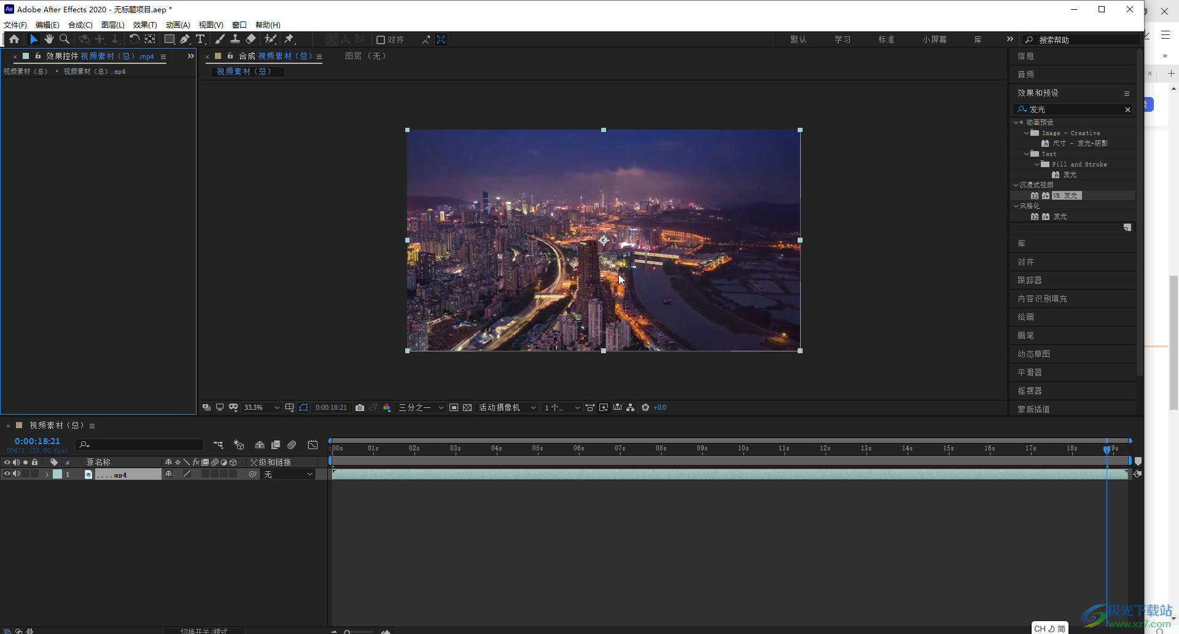
Task: Select the Selection arrow tool
Action: pyautogui.click(x=34, y=39)
